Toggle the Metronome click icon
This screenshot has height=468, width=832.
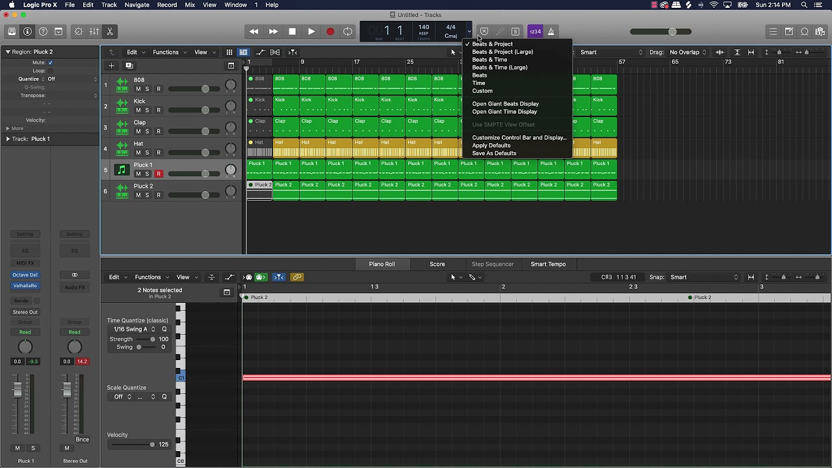(x=551, y=31)
